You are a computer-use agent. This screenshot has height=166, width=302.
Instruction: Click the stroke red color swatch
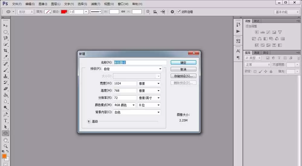(64, 12)
